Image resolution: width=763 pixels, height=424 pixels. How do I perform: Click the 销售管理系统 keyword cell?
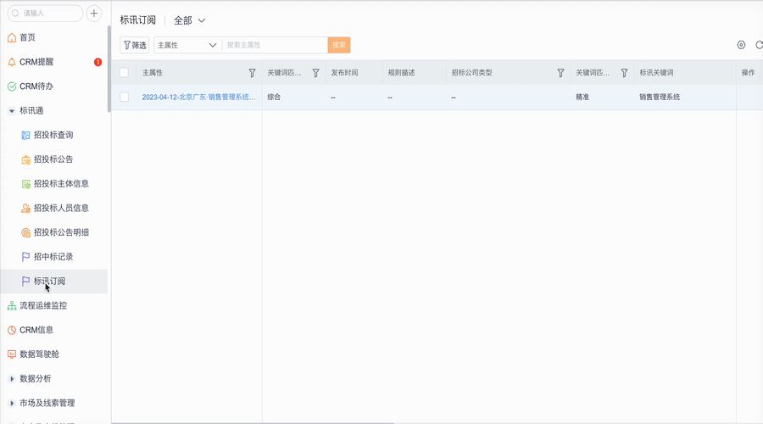[x=660, y=97]
